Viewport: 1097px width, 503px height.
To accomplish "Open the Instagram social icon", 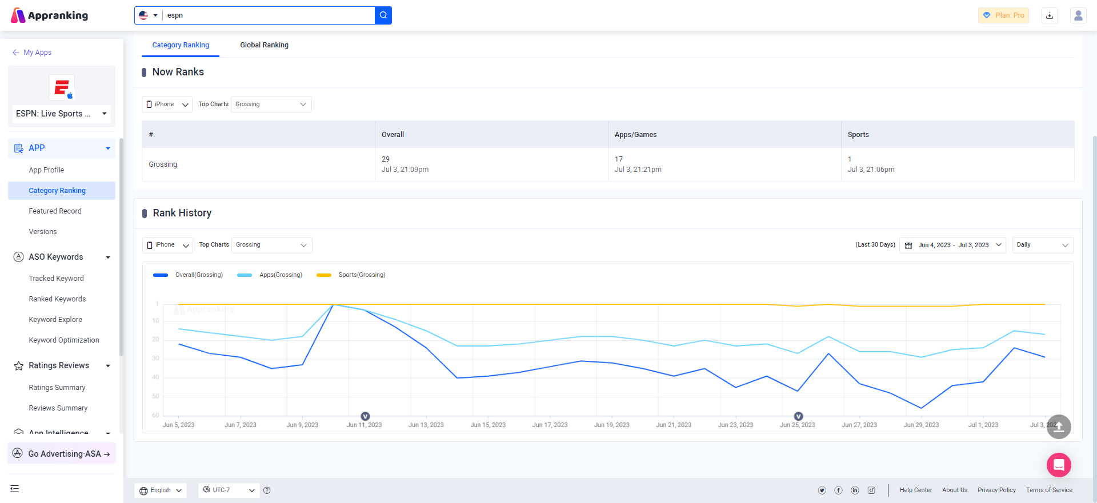I will point(871,490).
